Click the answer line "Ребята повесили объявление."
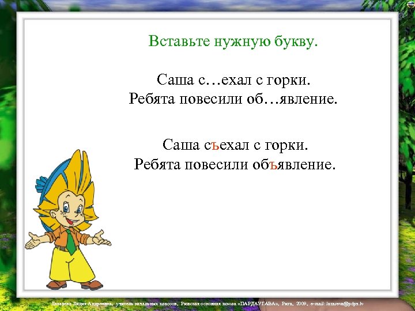Screen dimensions: 415x311 tap(235, 164)
